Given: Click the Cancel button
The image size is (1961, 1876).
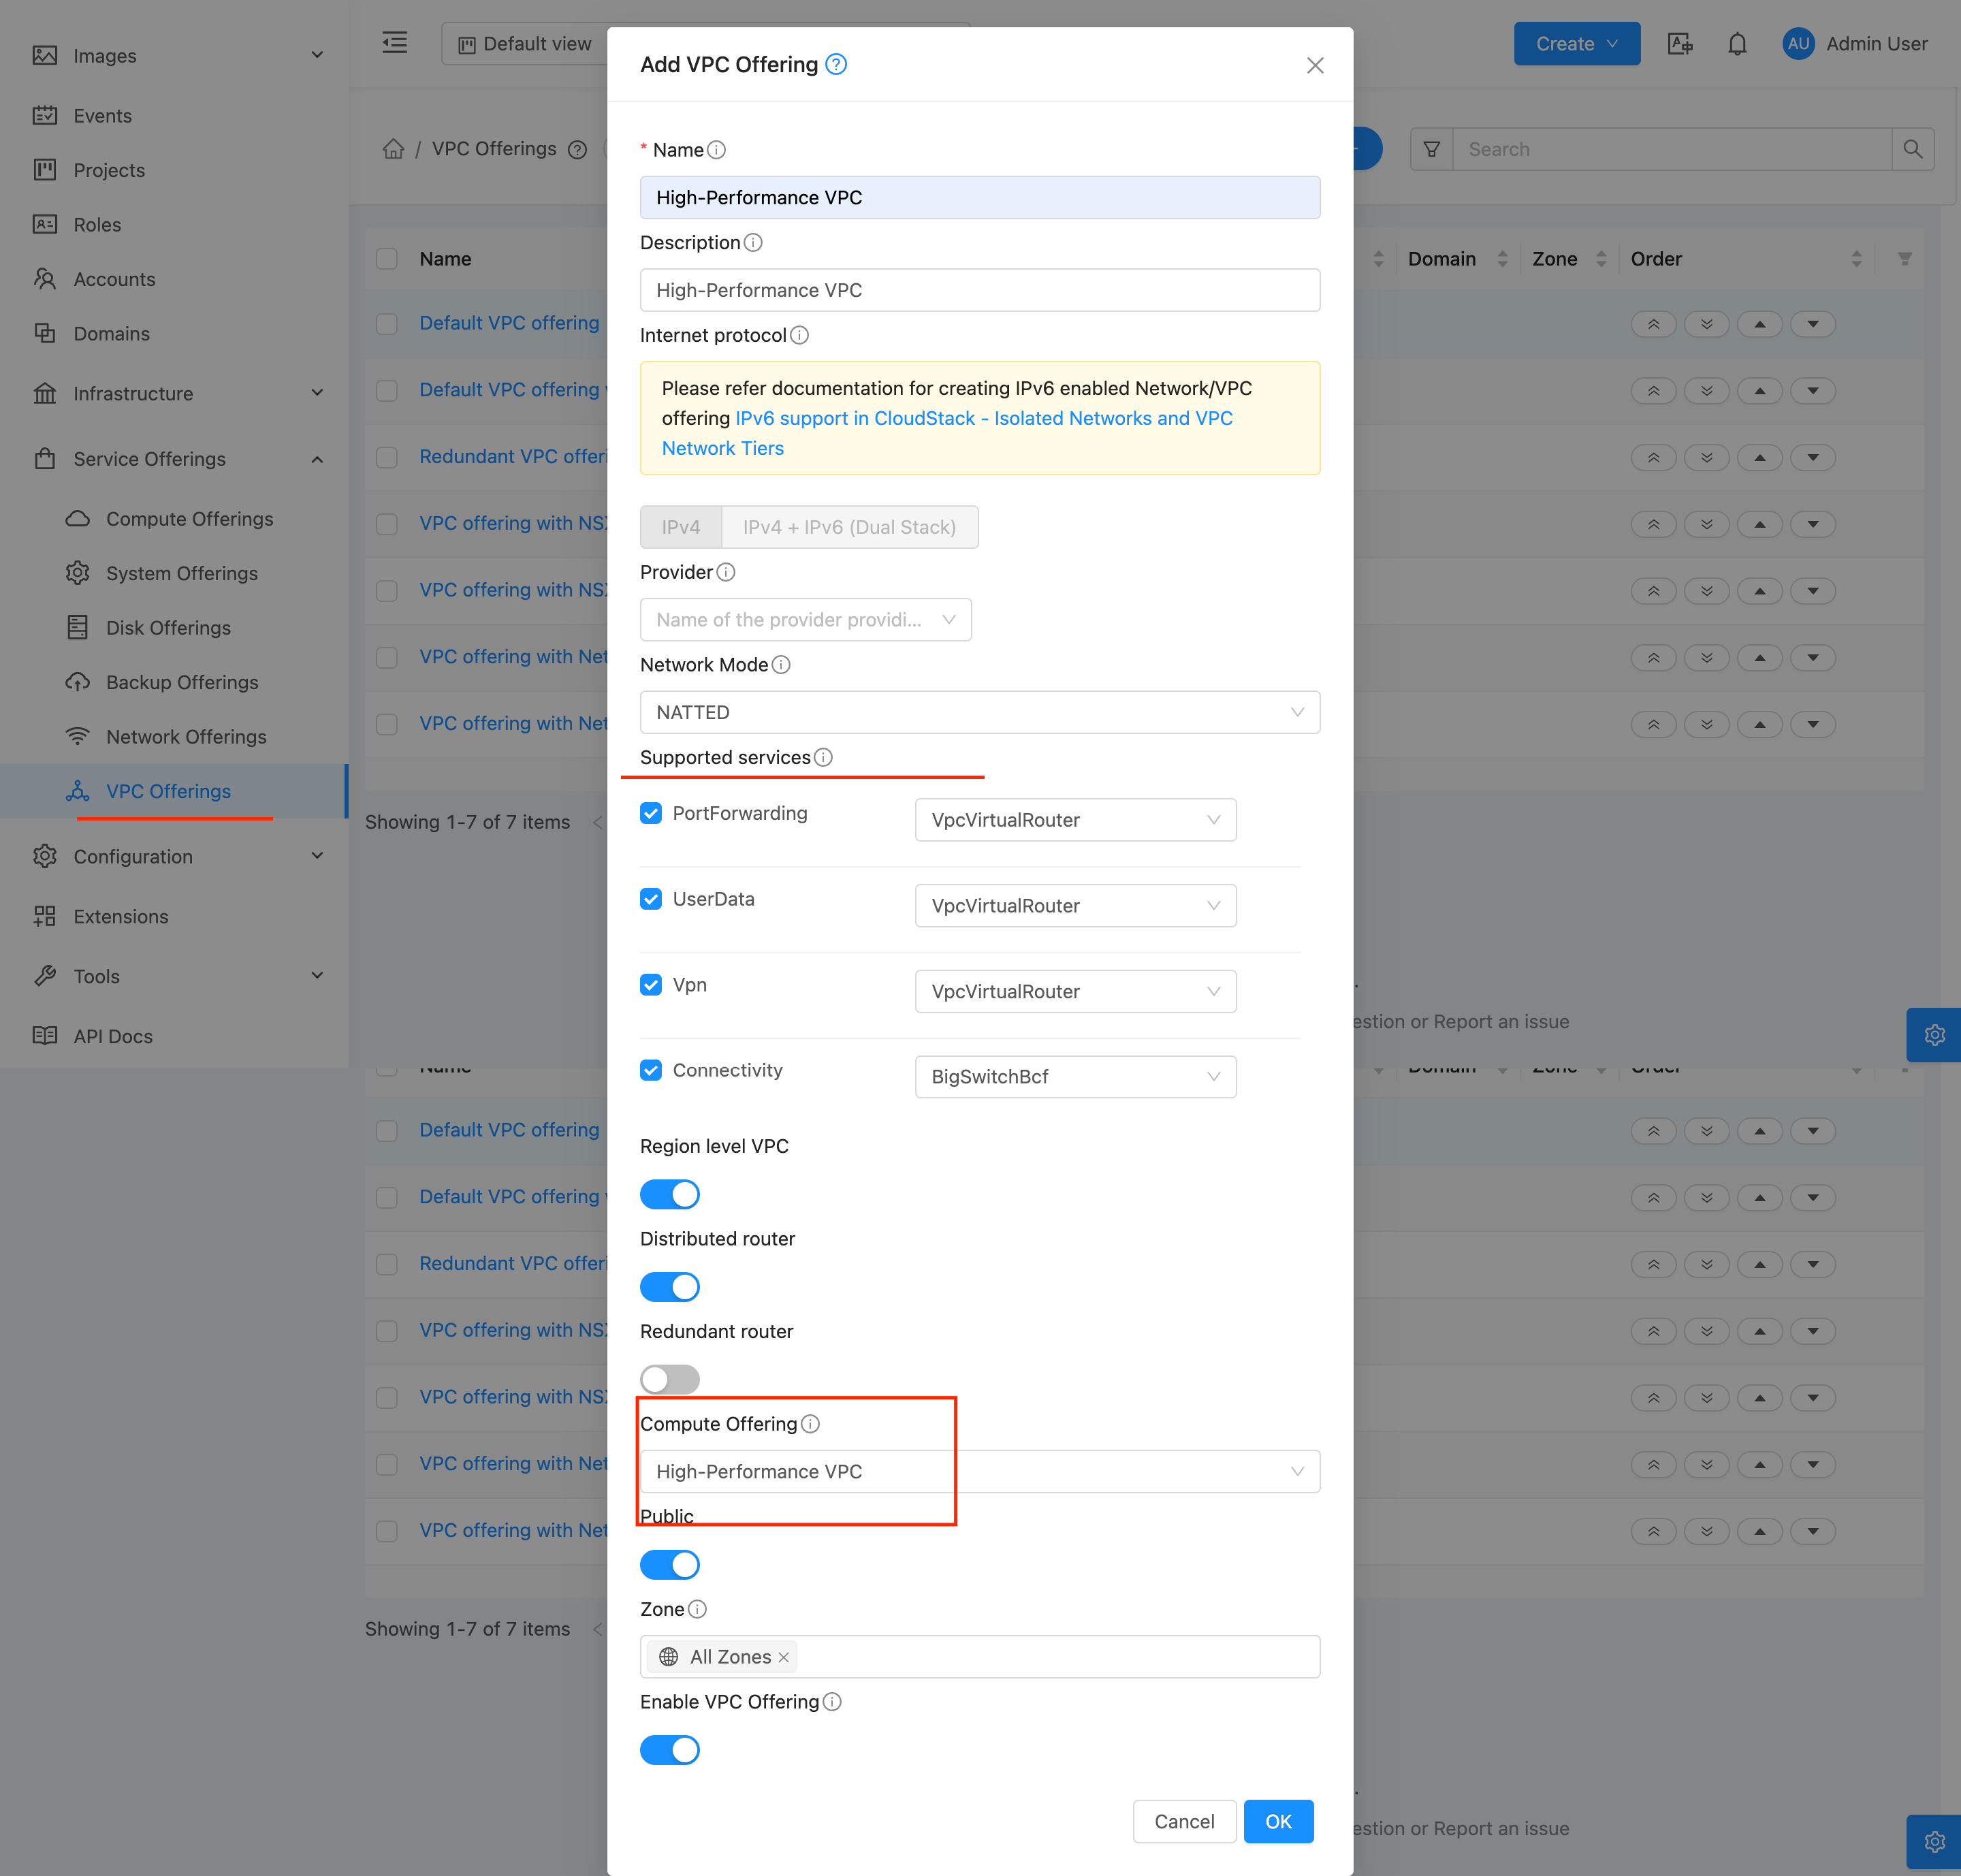Looking at the screenshot, I should click(x=1184, y=1822).
